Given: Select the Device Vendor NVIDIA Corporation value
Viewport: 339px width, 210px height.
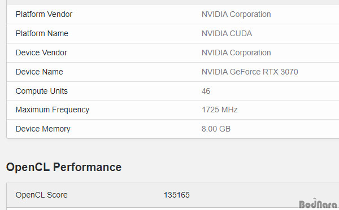Looking at the screenshot, I should (x=236, y=53).
